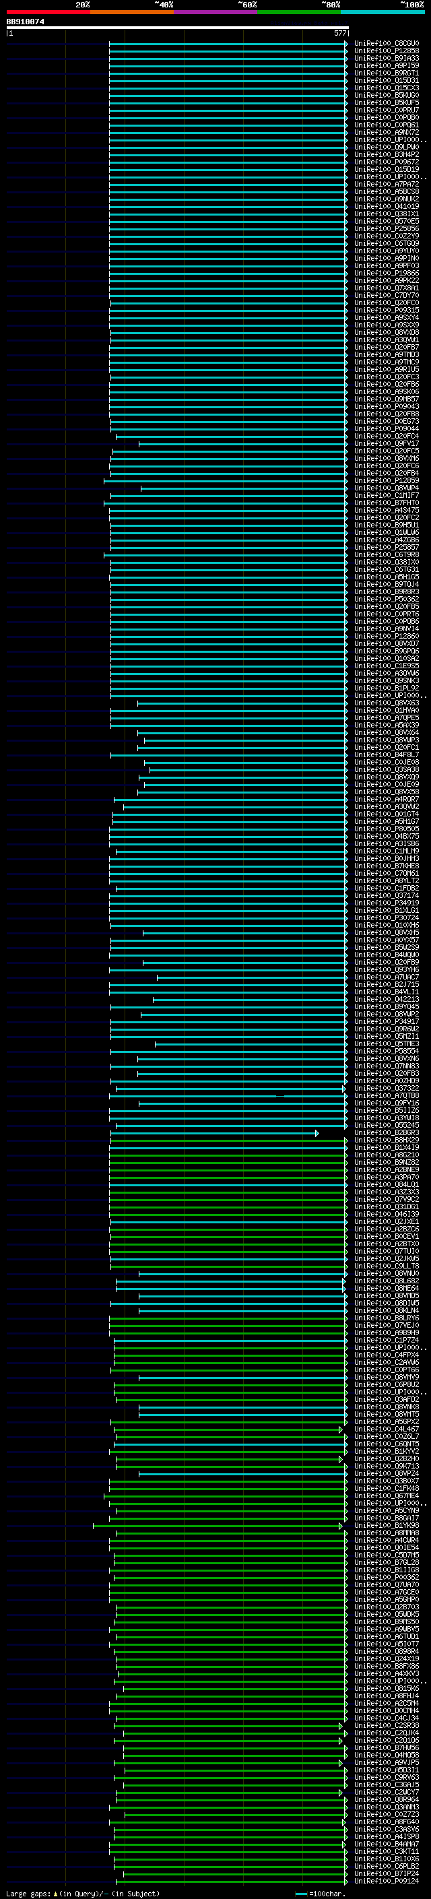Select the UniRef100_A8FG40 label
Image resolution: width=431 pixels, height=1899 pixels.
[386, 1822]
